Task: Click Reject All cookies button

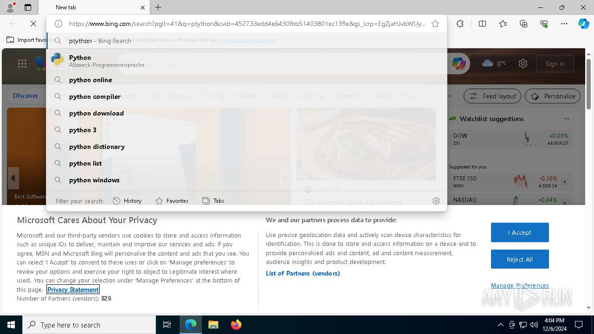Action: [x=520, y=259]
